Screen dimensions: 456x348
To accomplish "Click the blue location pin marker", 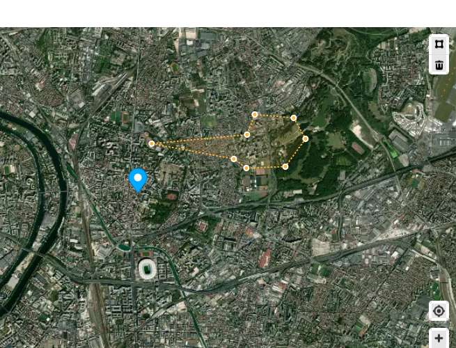I will pos(138,180).
